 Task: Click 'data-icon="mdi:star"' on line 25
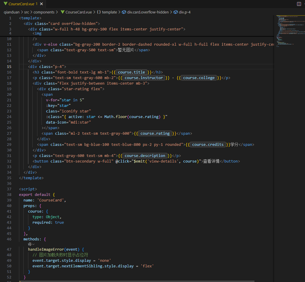pyautogui.click(x=68, y=122)
